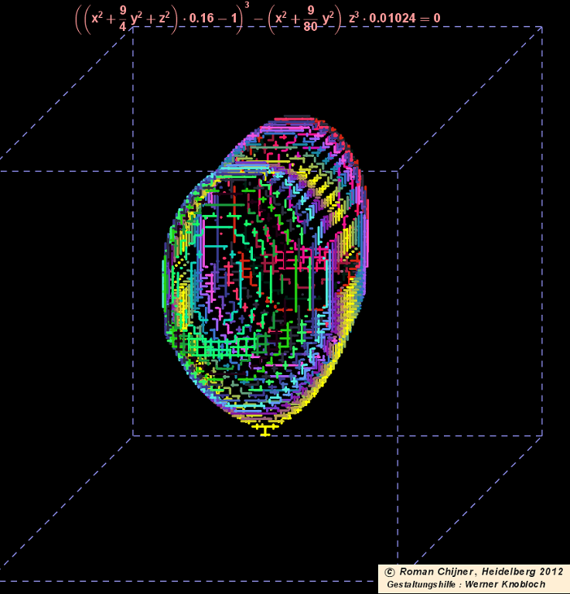Viewport: 570px width, 594px height.
Task: Click the back box top-right dashed corner
Action: coord(541,27)
